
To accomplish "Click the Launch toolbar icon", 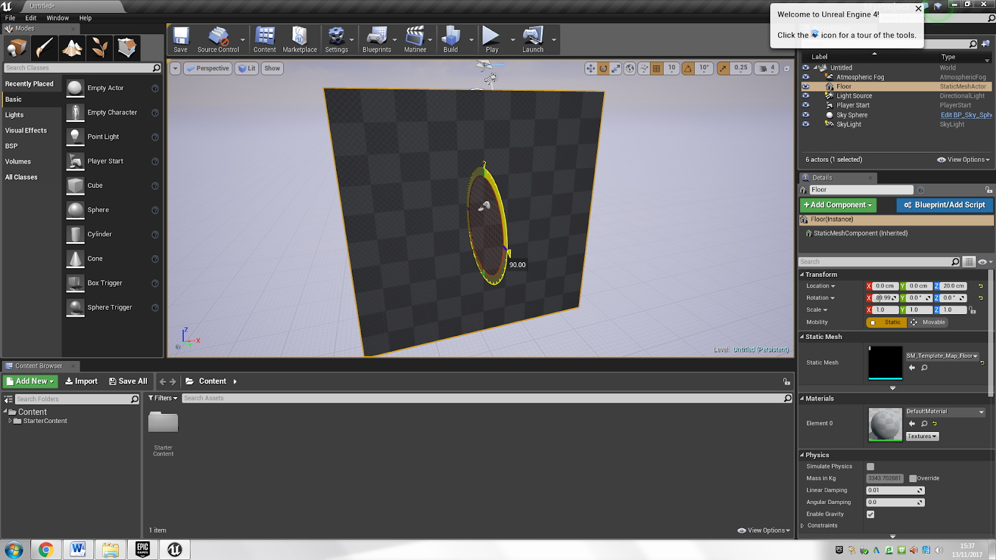I will (533, 40).
